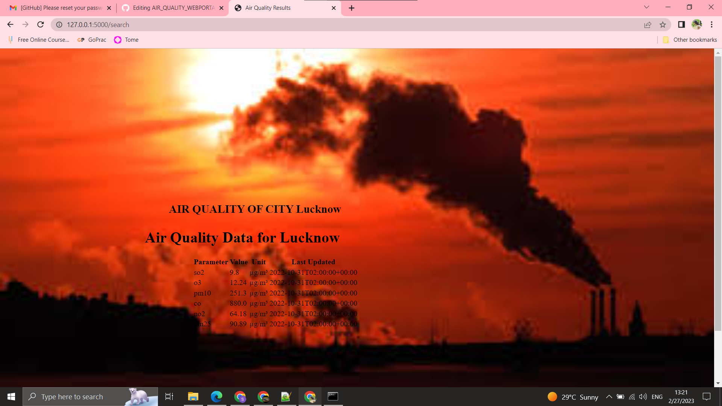Viewport: 722px width, 406px height.
Task: Navigate back using browser back arrow
Action: (10, 24)
